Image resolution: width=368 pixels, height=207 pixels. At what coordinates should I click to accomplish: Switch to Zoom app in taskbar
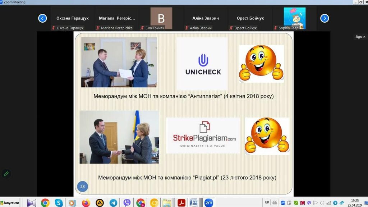click(208, 203)
